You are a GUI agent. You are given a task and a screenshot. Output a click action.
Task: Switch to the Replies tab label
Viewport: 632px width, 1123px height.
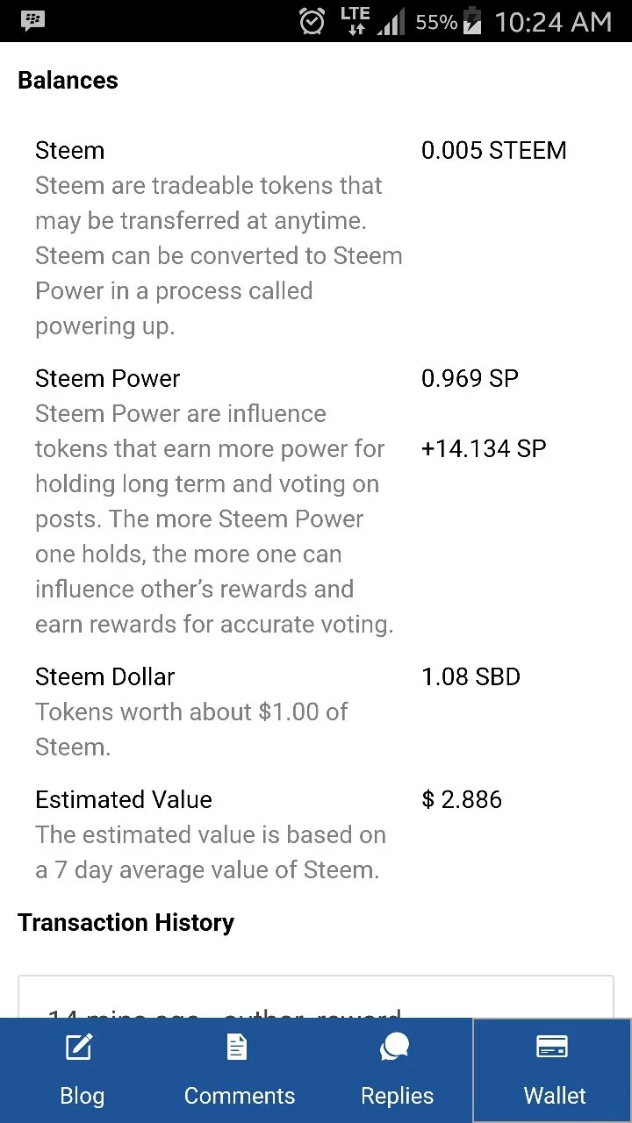click(397, 1096)
